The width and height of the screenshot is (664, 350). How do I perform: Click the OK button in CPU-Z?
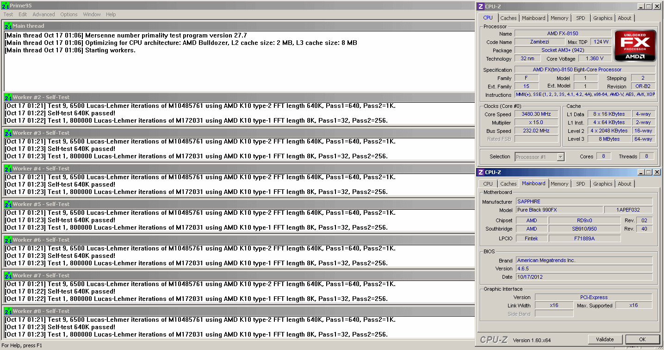[x=642, y=339]
